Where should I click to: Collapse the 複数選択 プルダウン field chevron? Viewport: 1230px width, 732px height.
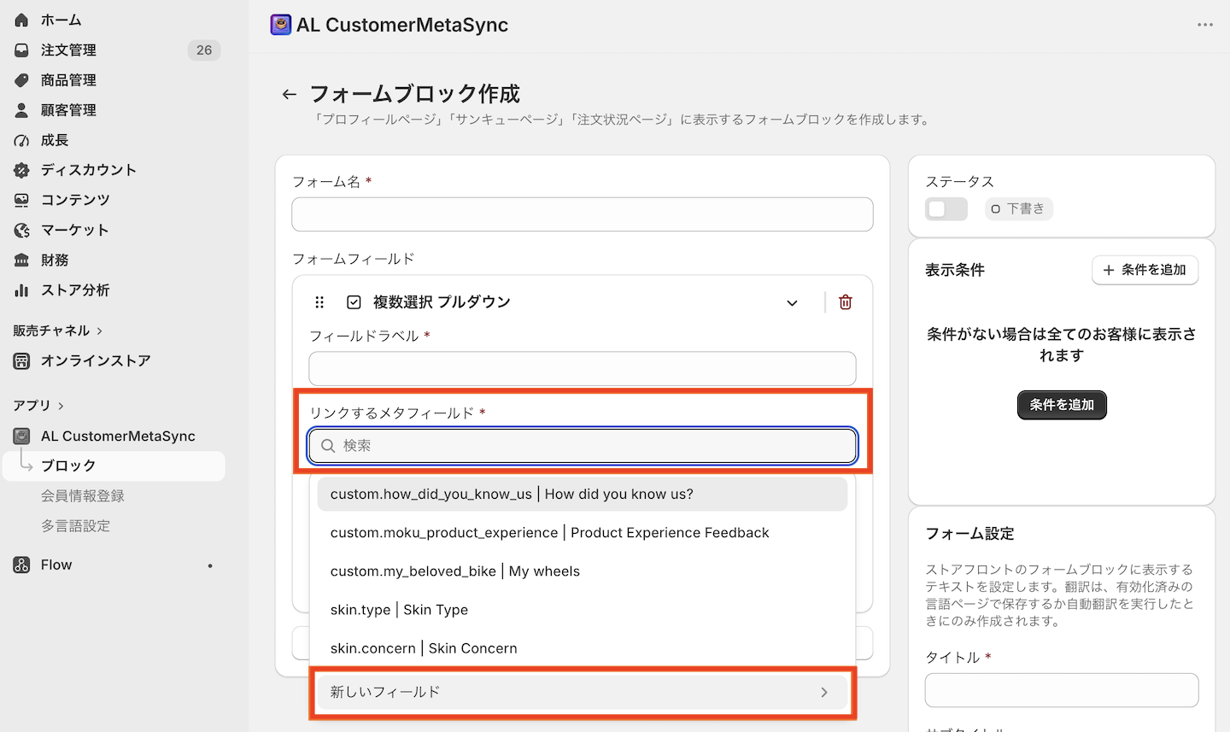(x=793, y=302)
